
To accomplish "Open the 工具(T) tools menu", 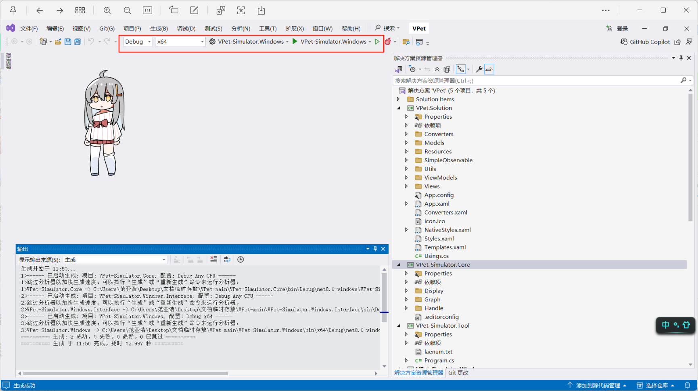I will (x=268, y=28).
